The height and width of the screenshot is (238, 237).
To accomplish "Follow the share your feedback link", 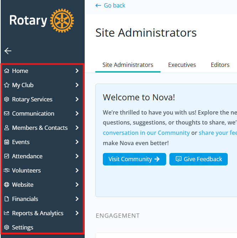I will click(218, 133).
